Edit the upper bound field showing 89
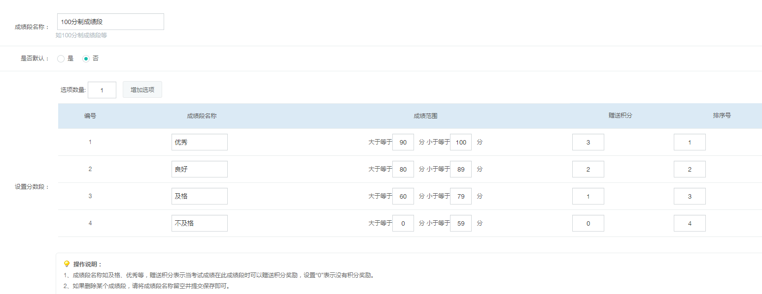This screenshot has width=762, height=294. click(461, 169)
